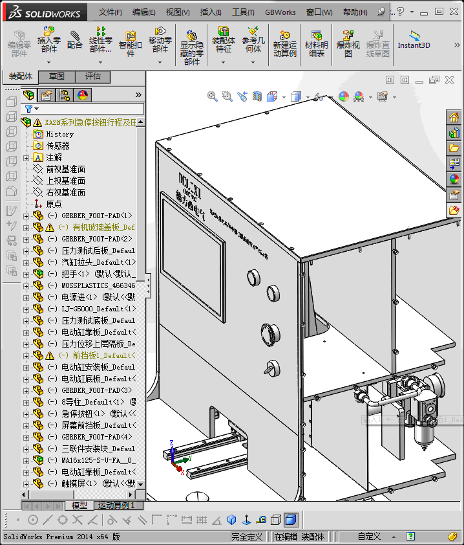Image resolution: width=464 pixels, height=545 pixels.
Task: Select 前视基准面 in feature tree
Action: coord(65,170)
